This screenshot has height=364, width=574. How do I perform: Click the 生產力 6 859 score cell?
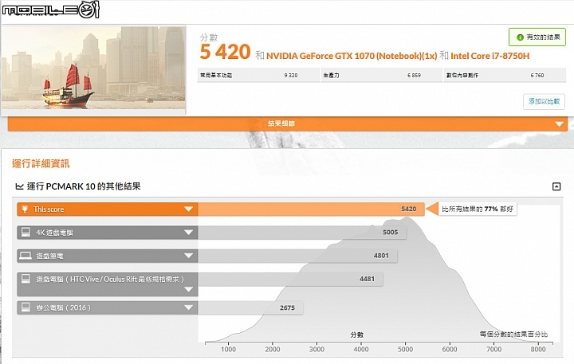tap(382, 76)
